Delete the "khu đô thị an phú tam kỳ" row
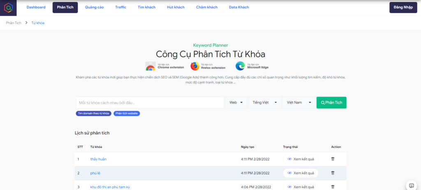The width and height of the screenshot is (421, 190). click(x=333, y=187)
